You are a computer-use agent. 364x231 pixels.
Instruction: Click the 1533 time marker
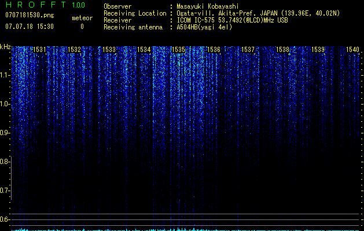point(109,50)
